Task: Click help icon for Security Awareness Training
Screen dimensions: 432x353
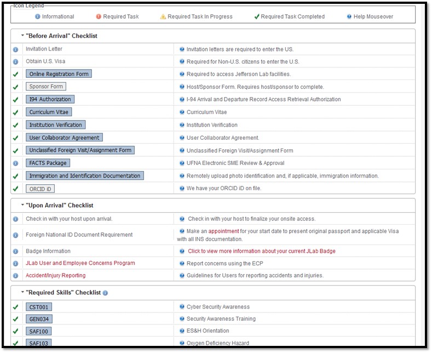Action: click(x=182, y=319)
